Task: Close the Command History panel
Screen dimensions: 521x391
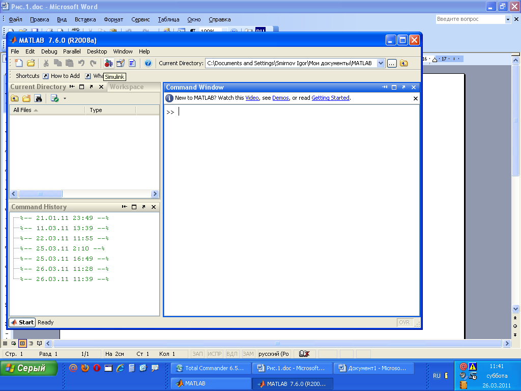Action: 154,207
